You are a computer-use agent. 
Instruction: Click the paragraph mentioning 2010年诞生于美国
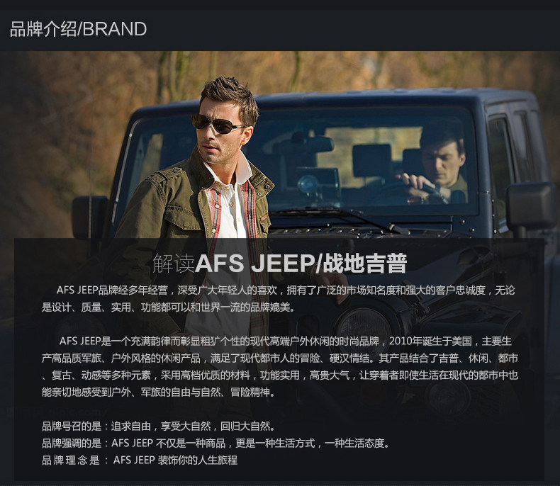(x=279, y=367)
